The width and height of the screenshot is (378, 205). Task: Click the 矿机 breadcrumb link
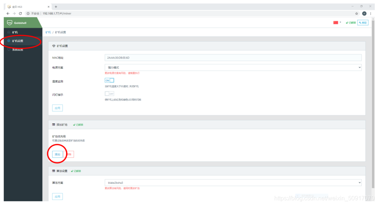coord(48,32)
